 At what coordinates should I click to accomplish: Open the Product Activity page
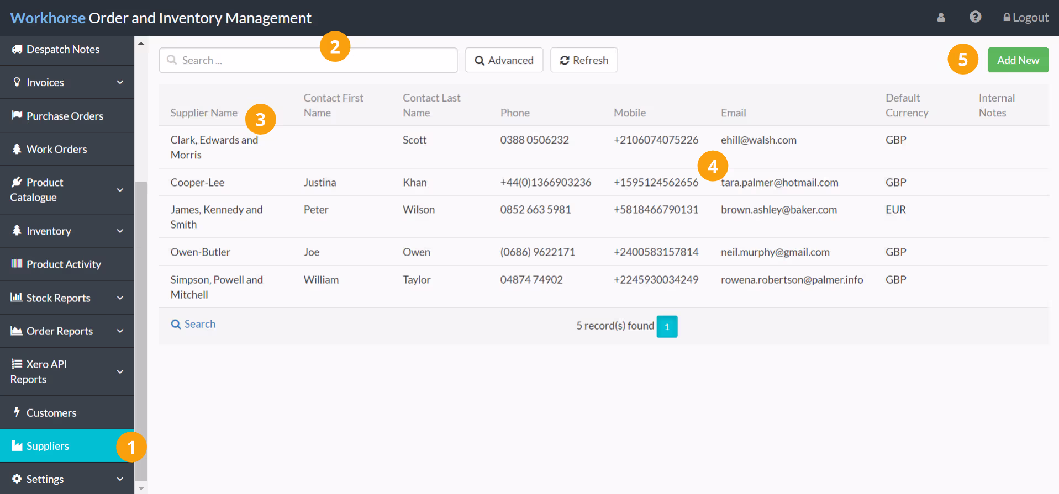(67, 264)
